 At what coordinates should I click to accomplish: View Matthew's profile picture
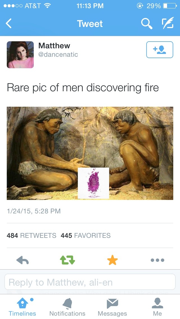pyautogui.click(x=20, y=55)
